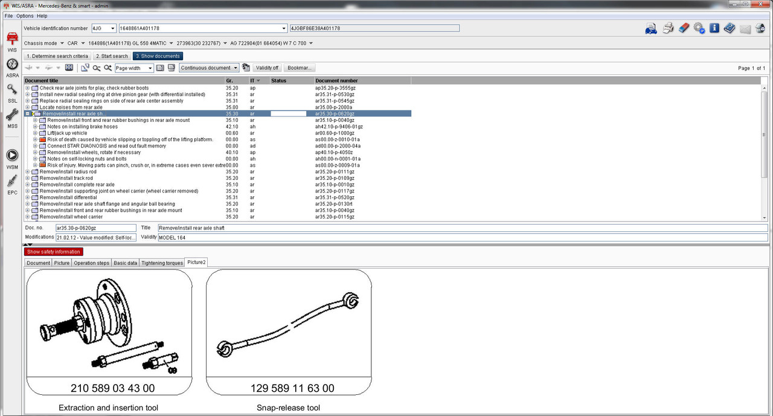The width and height of the screenshot is (773, 416).
Task: Expand the Remove/install differential node
Action: click(x=27, y=197)
